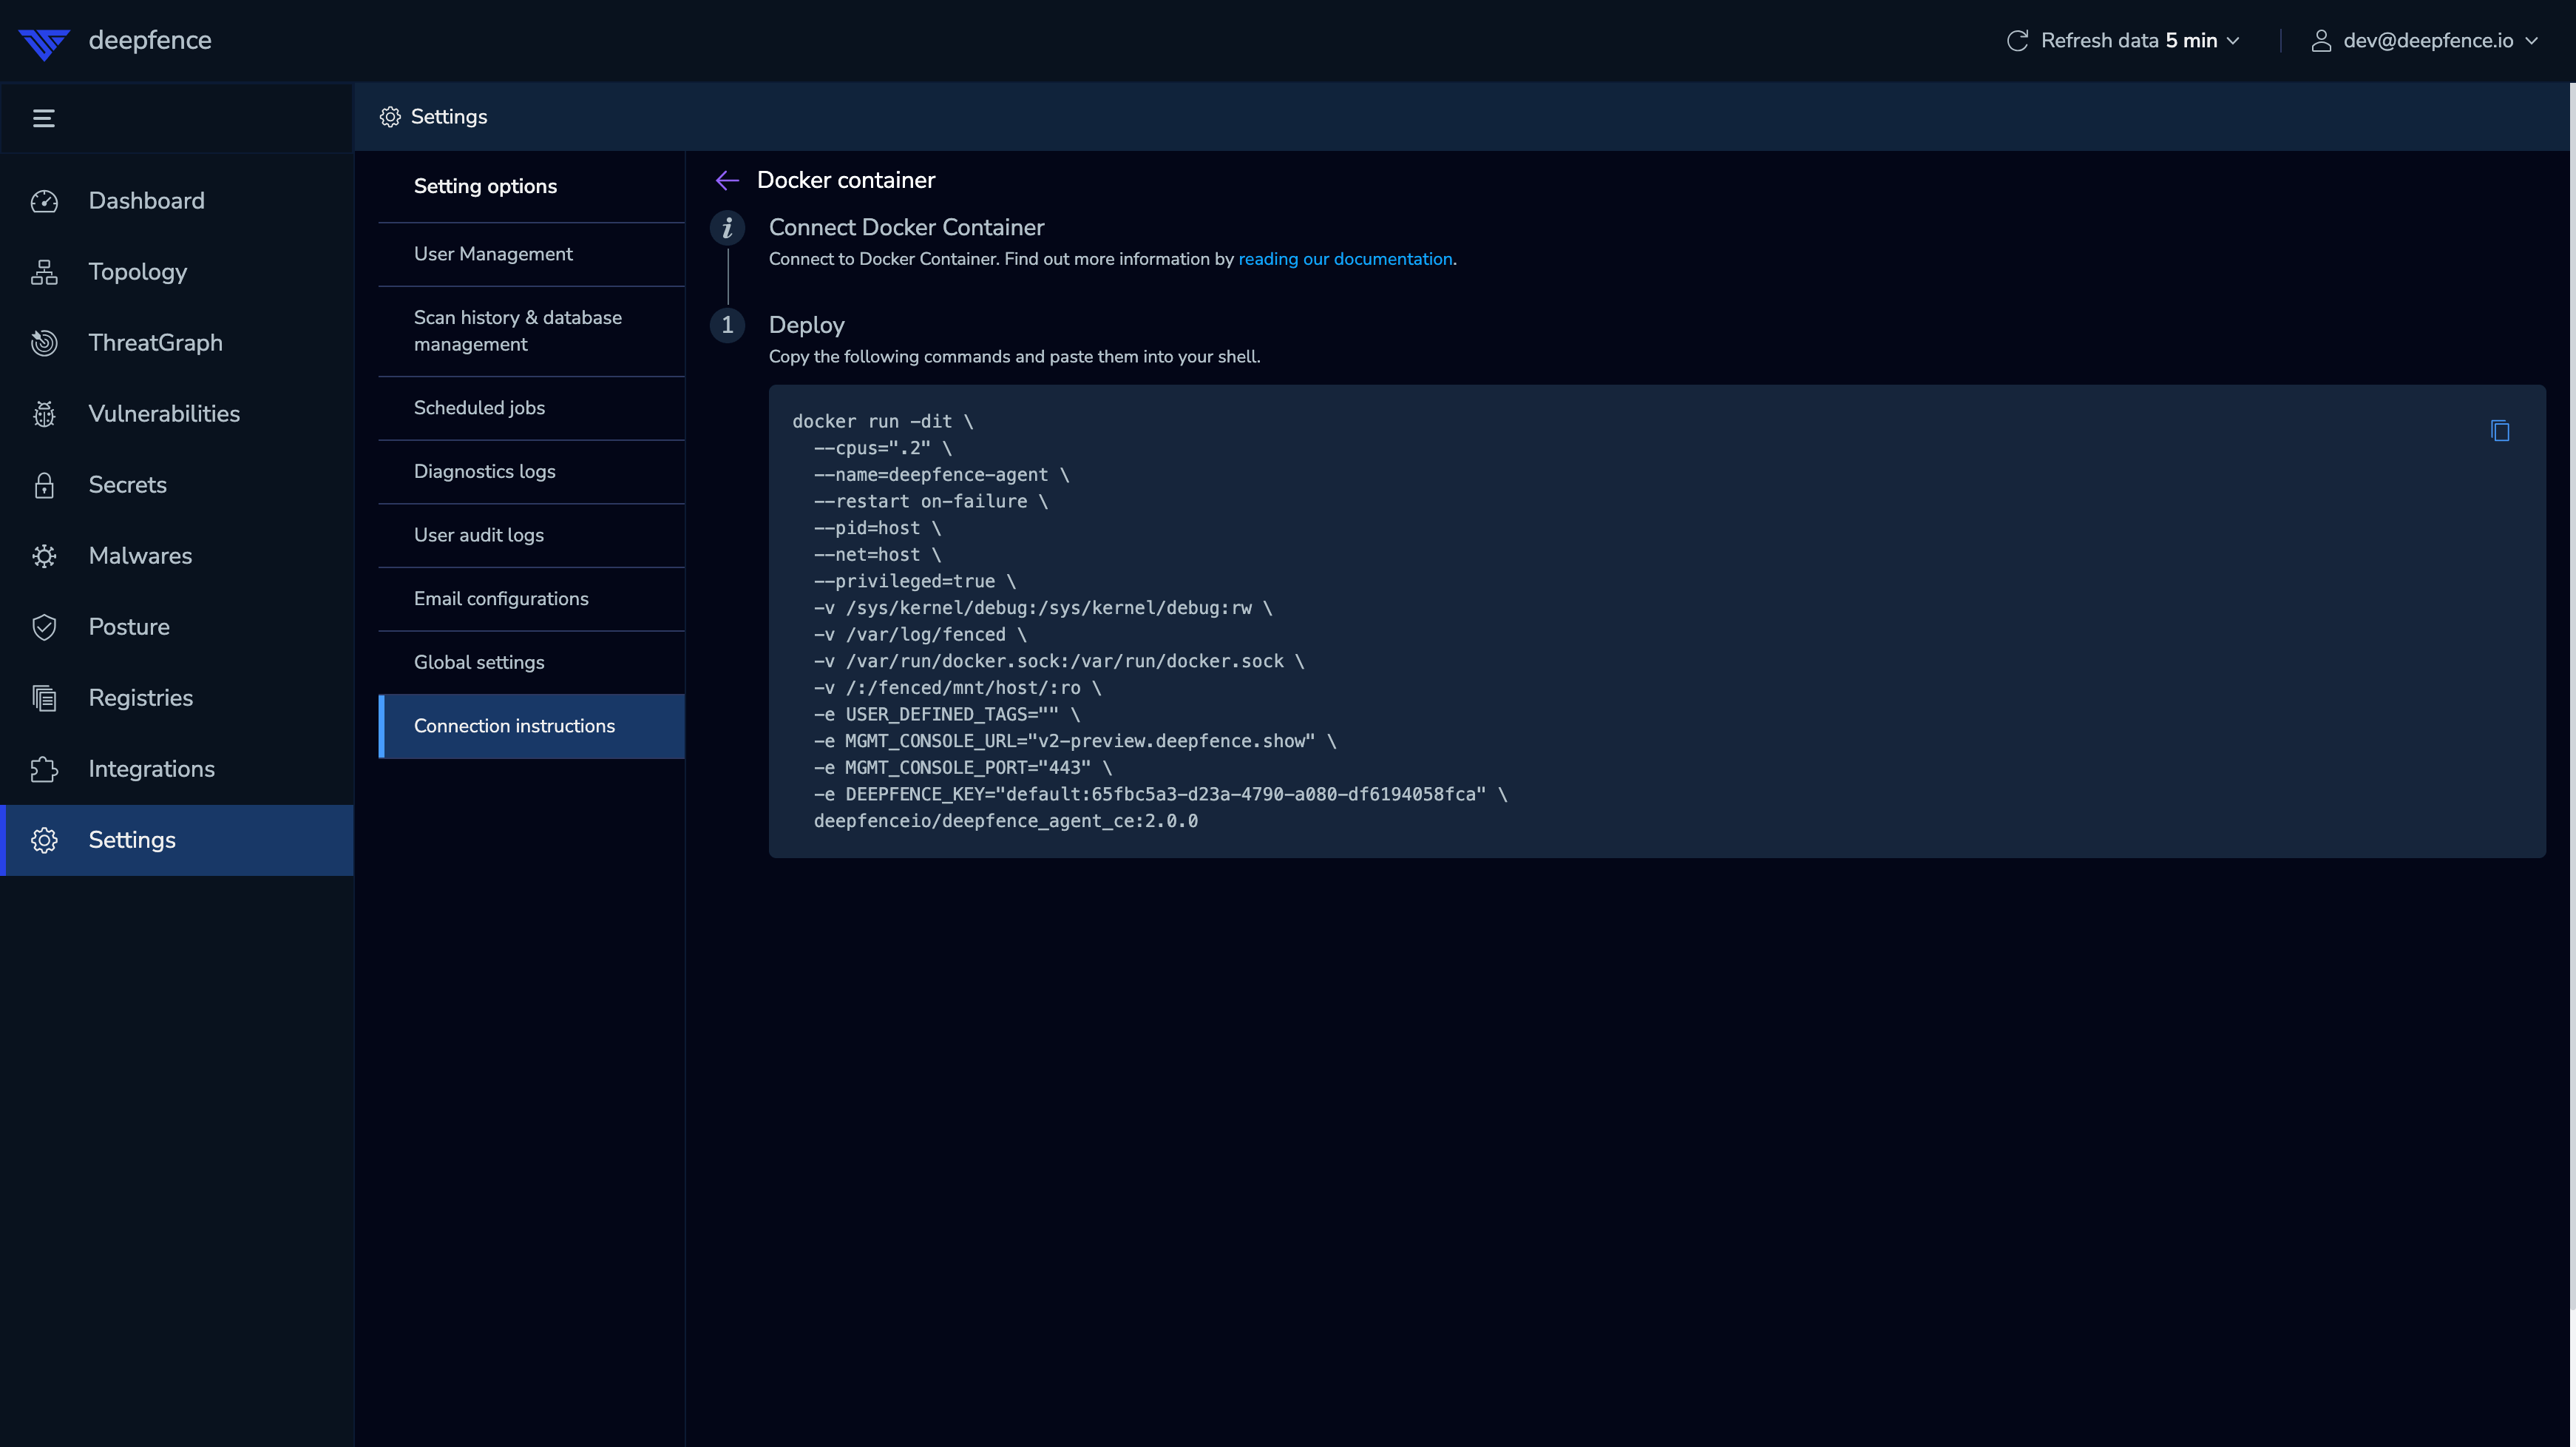Select Connection instructions option
2576x1447 pixels.
(x=532, y=726)
